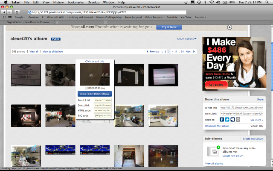Open the Time Machine menu icon
273x171 pixels.
tap(199, 2)
